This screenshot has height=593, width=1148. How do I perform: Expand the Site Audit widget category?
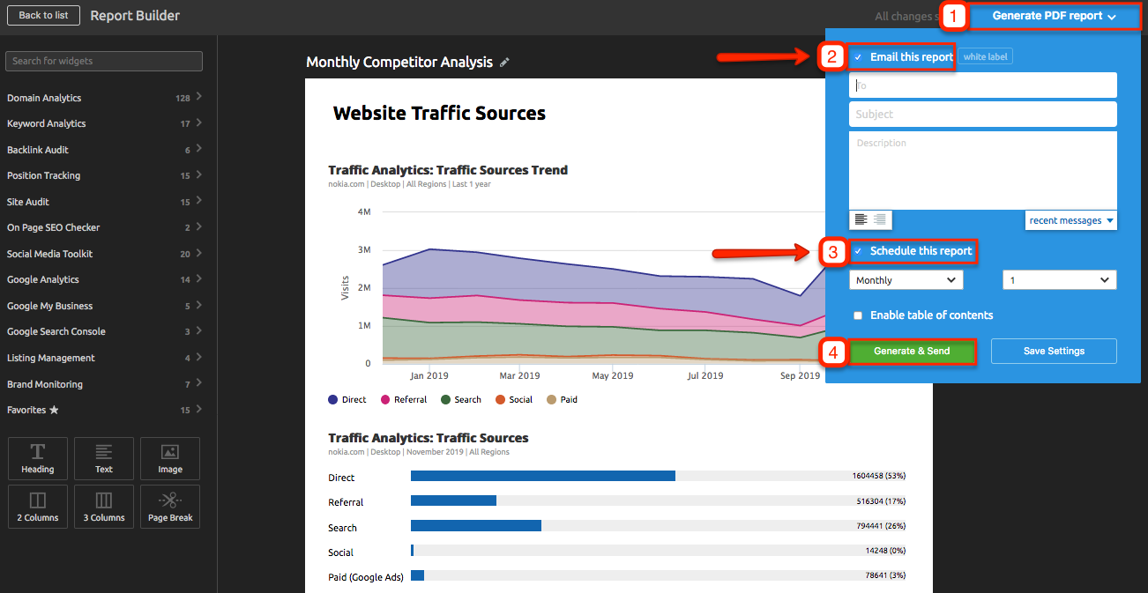[104, 202]
